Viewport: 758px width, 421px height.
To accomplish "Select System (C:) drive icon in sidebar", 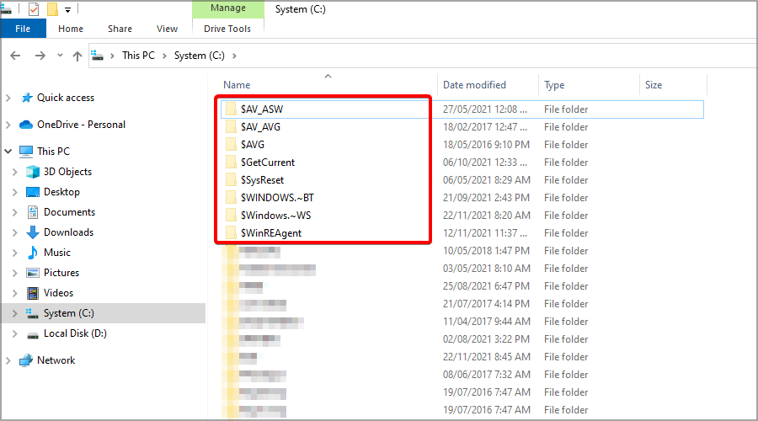I will click(x=32, y=313).
